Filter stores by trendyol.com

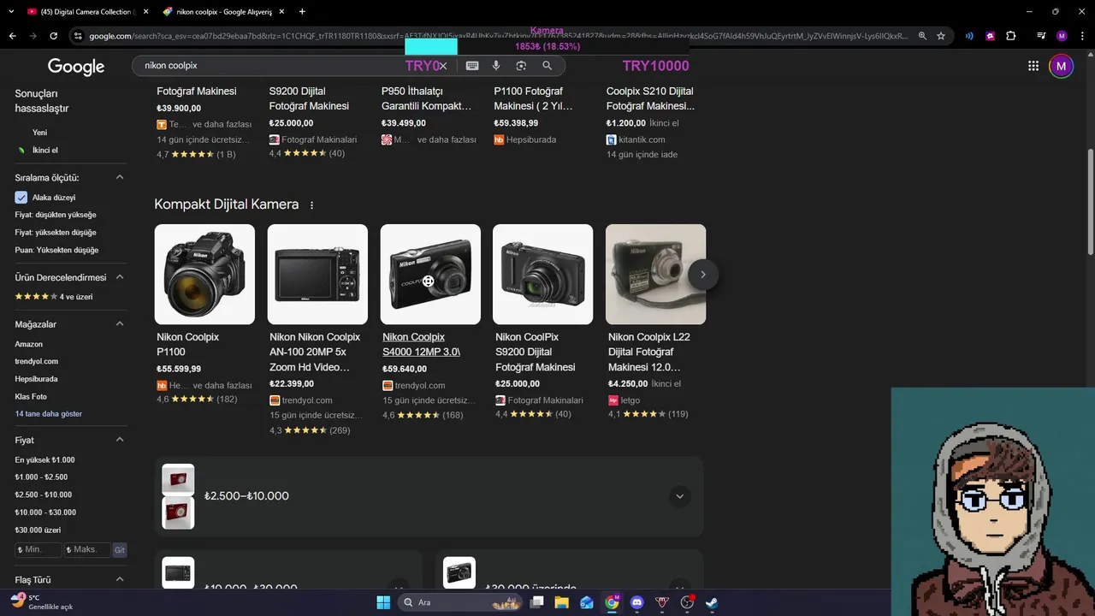(x=36, y=362)
